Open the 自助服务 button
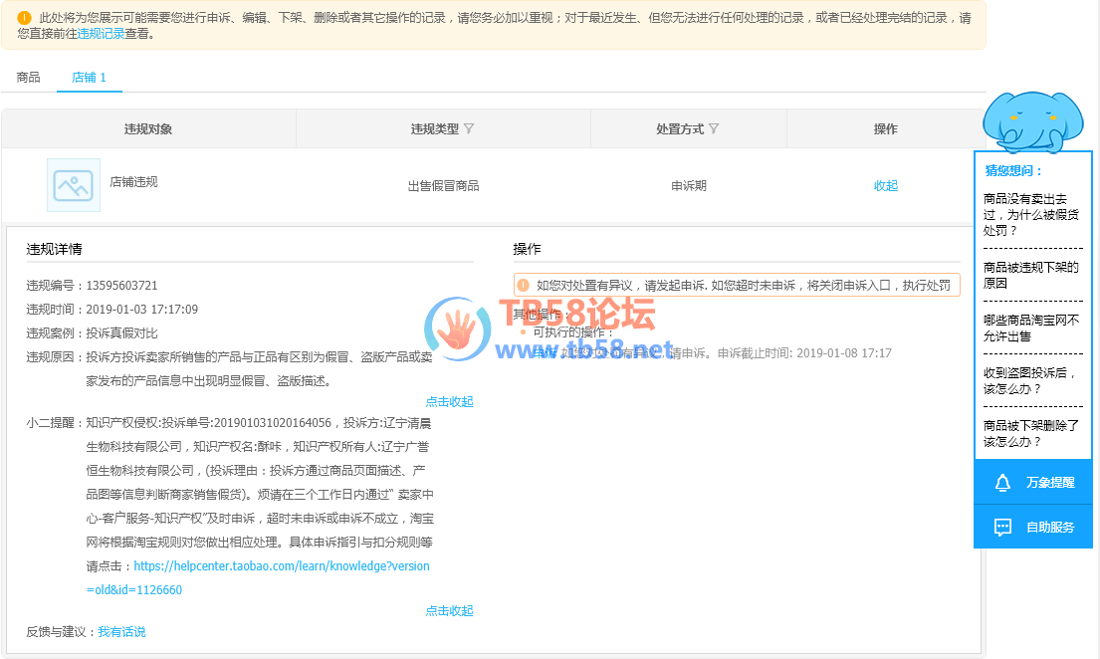 (1032, 527)
